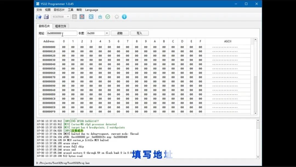
Task: Open the Language menu
Action: (x=92, y=10)
